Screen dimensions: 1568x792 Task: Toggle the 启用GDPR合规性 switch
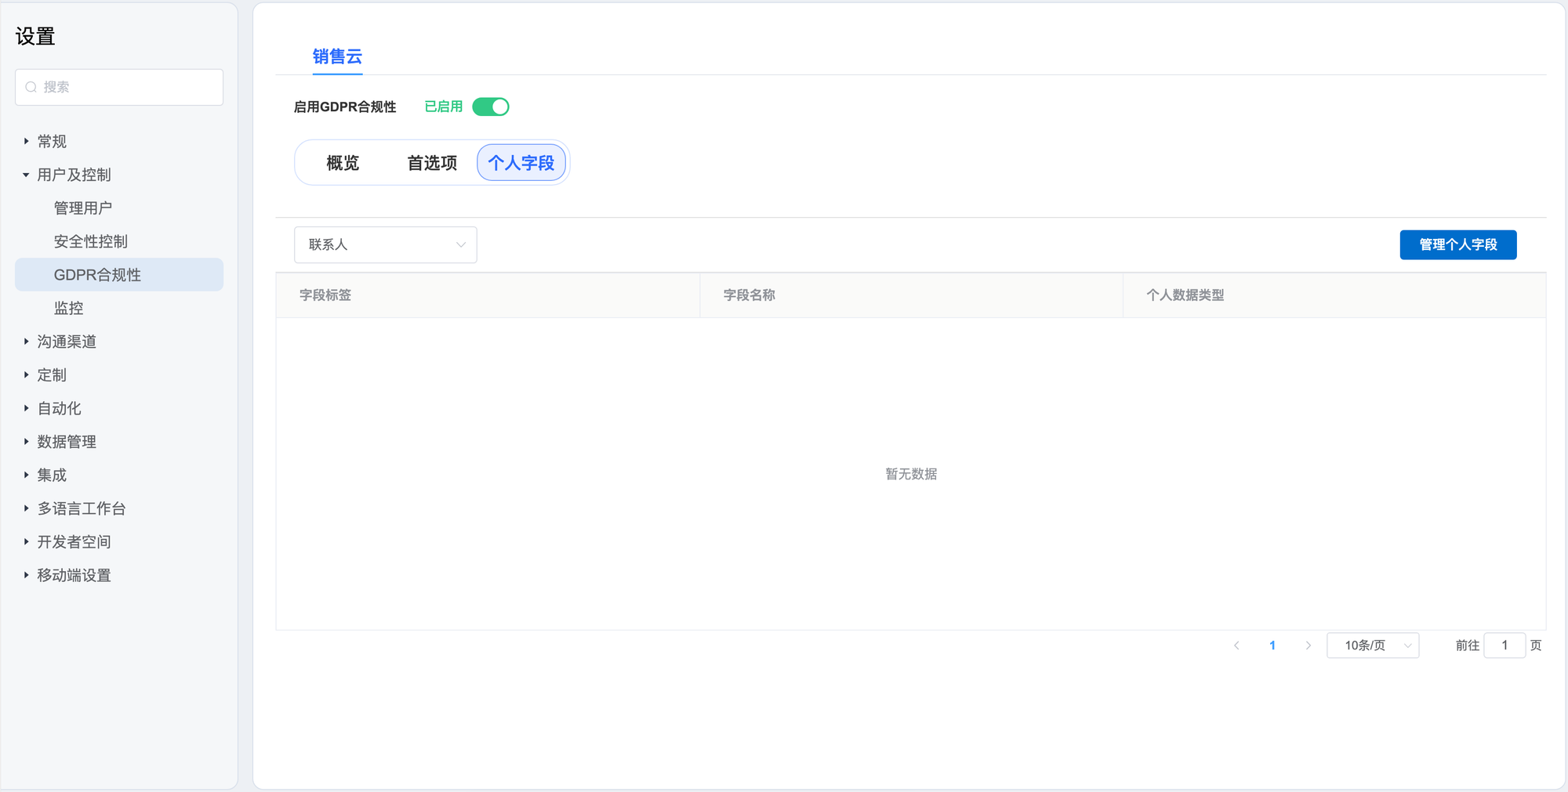click(491, 107)
